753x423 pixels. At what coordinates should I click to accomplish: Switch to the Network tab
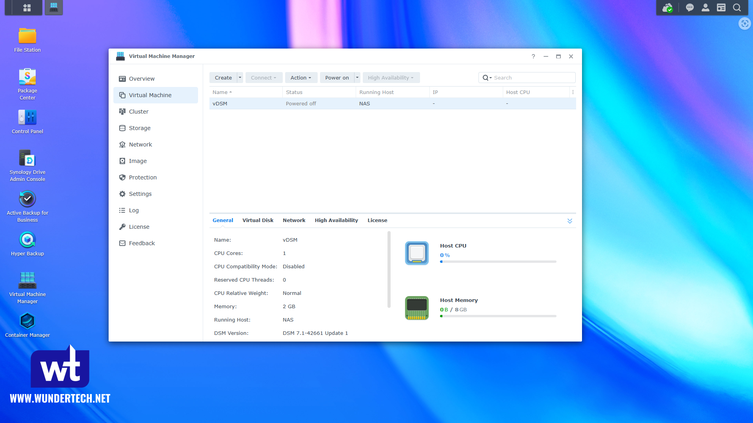pos(294,221)
